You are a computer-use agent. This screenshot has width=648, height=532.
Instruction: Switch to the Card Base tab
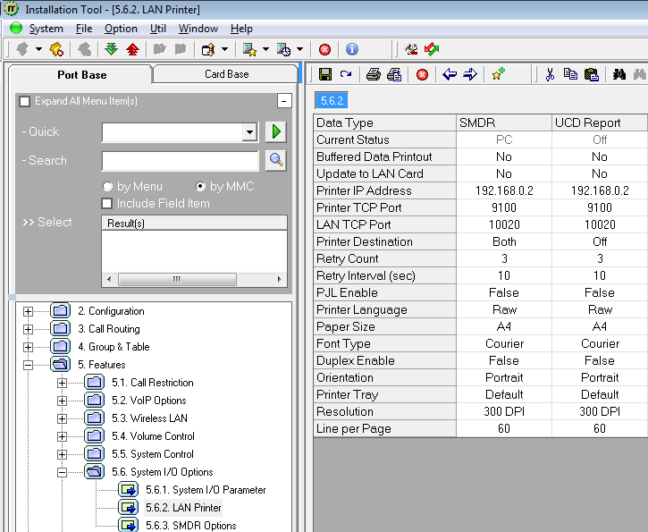click(226, 74)
